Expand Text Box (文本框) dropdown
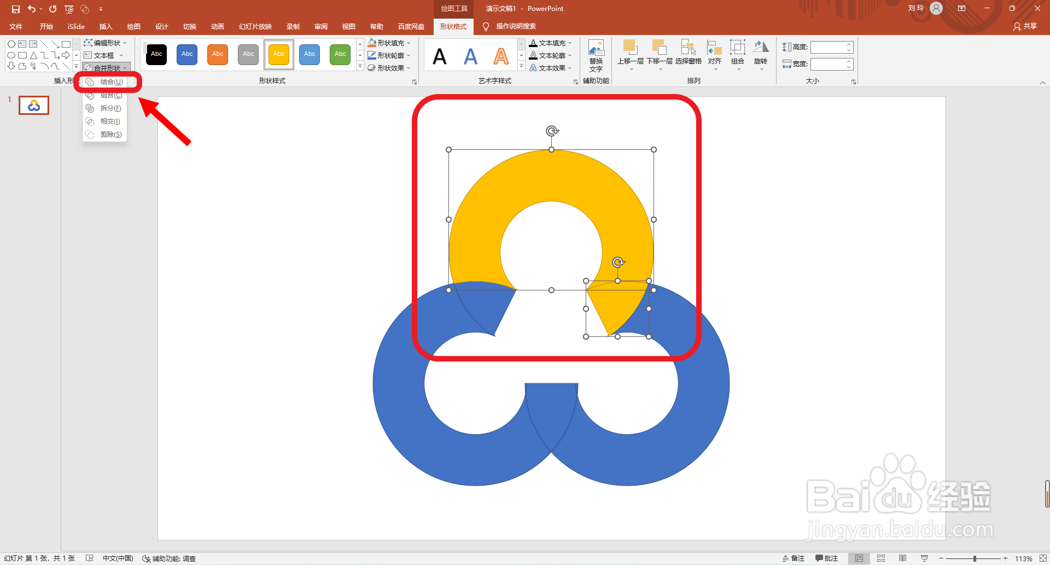Viewport: 1050px width, 565px height. click(x=104, y=55)
